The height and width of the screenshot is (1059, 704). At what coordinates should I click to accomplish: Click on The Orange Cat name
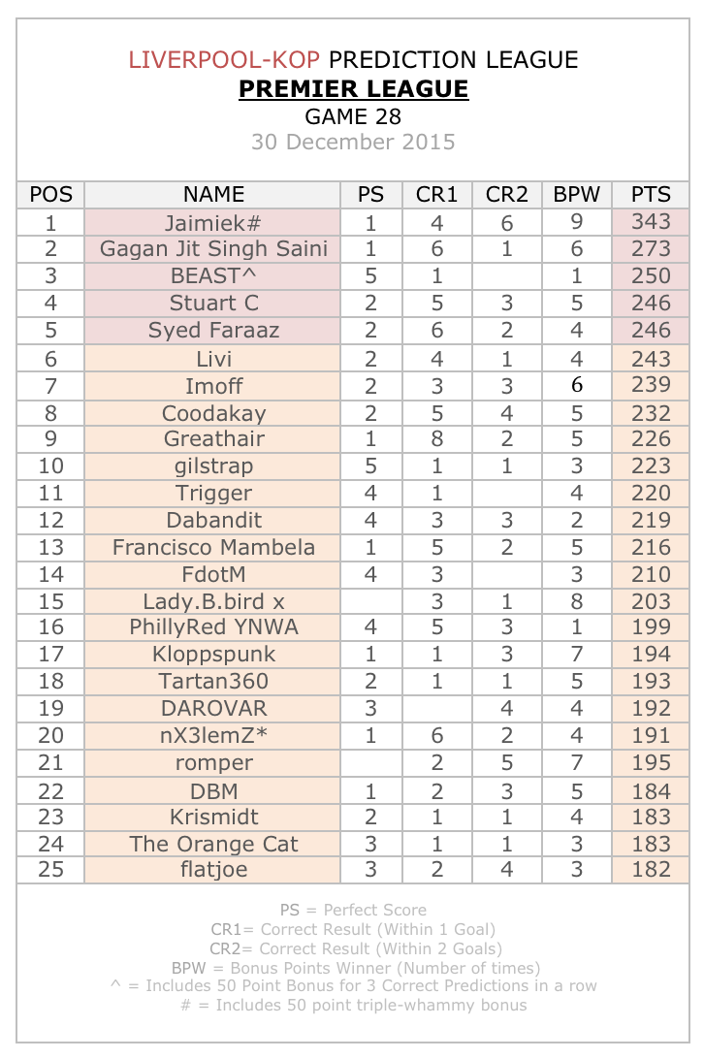[213, 844]
